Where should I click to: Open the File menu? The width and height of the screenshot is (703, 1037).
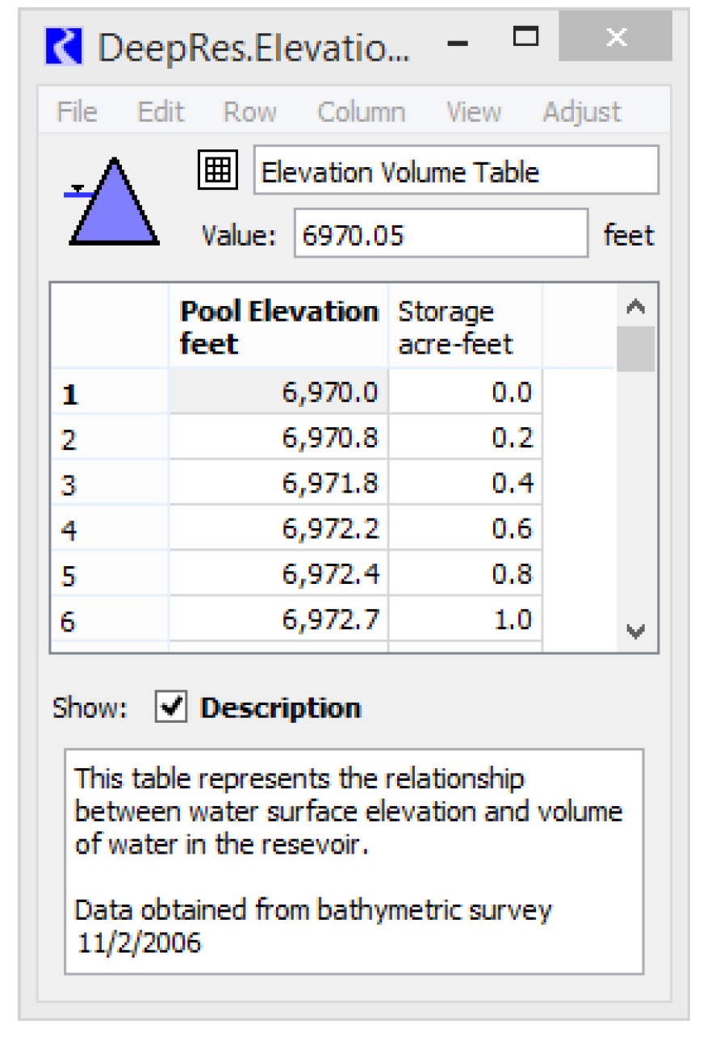pos(77,112)
